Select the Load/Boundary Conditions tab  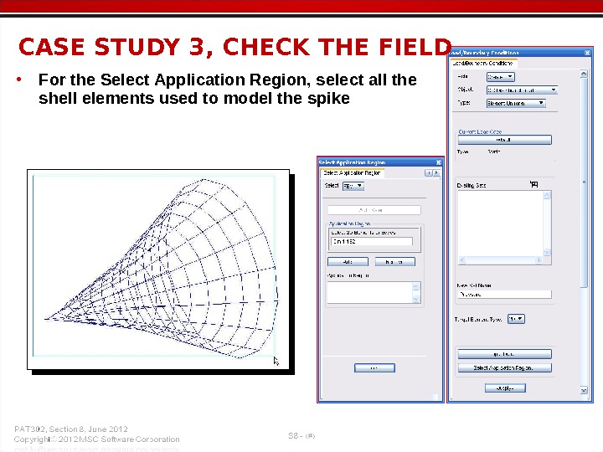(x=483, y=64)
